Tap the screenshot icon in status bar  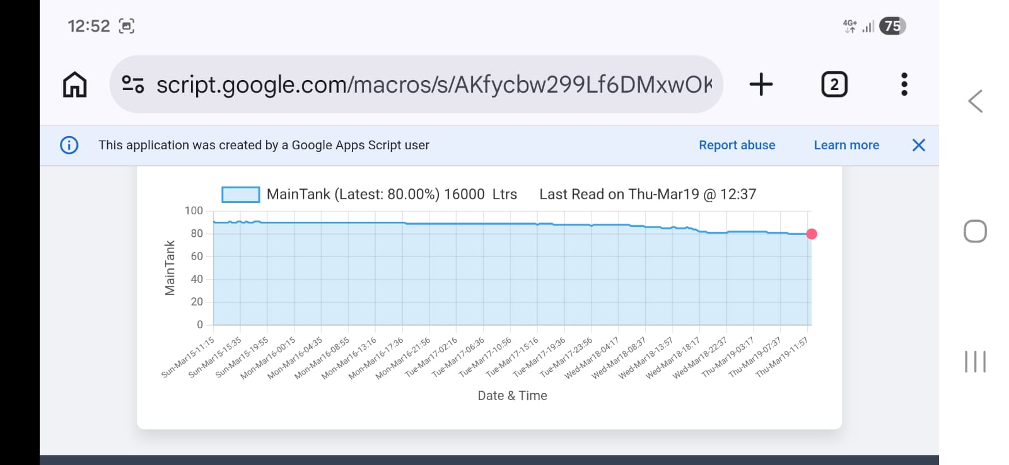[x=127, y=26]
